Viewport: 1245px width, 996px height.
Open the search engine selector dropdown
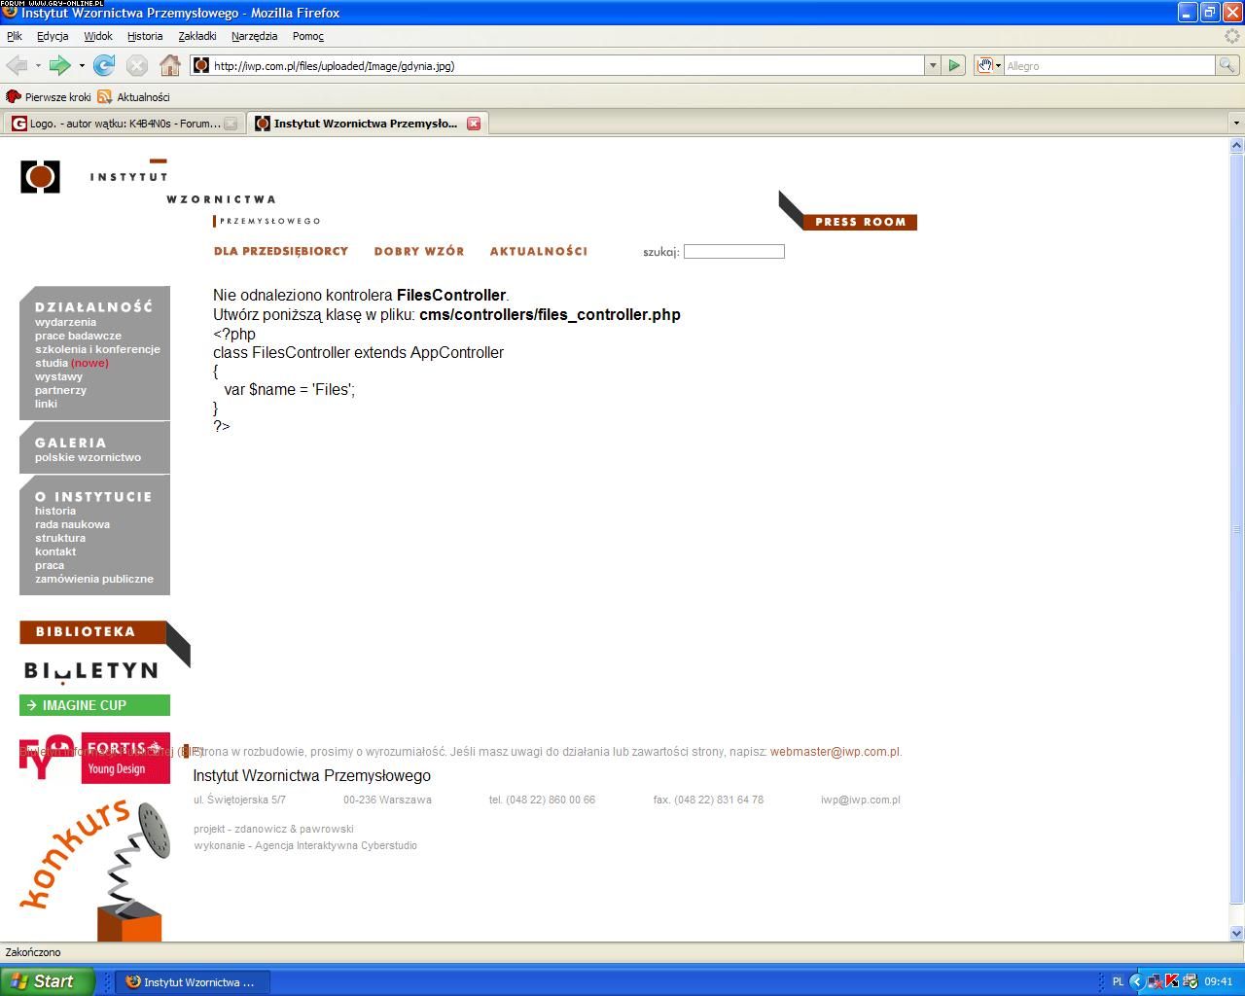point(989,65)
